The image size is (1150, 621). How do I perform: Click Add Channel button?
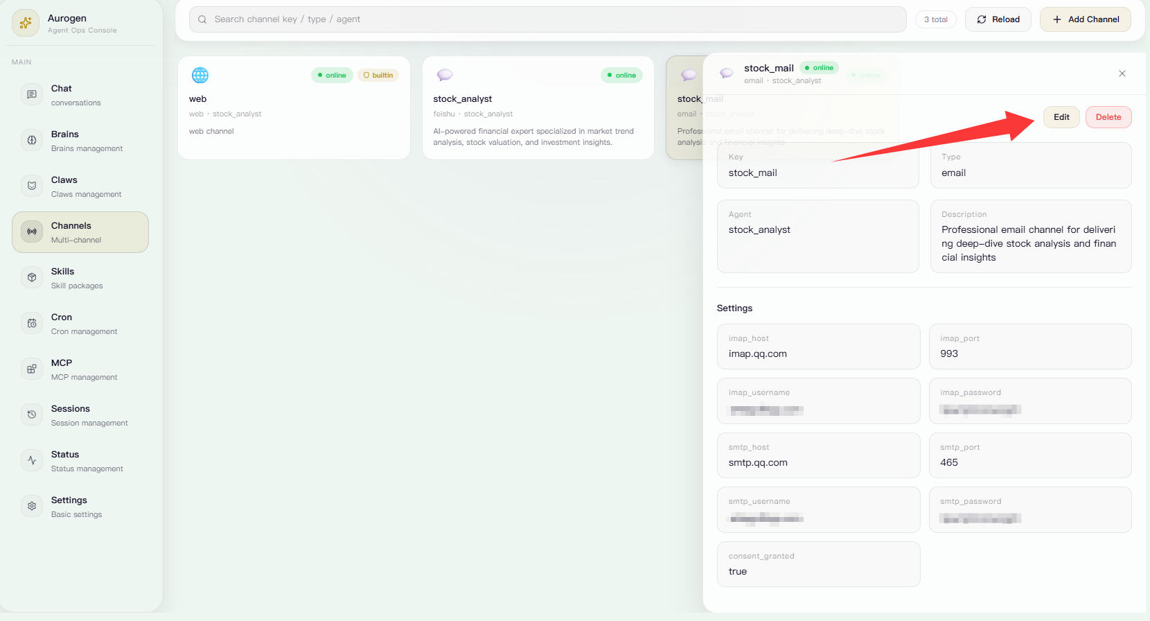pyautogui.click(x=1086, y=19)
